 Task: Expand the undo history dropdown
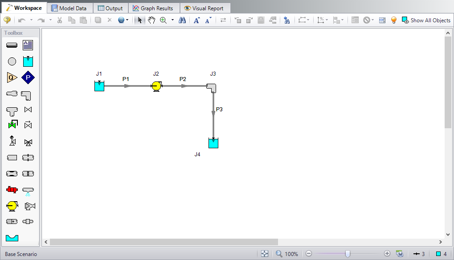pos(31,20)
